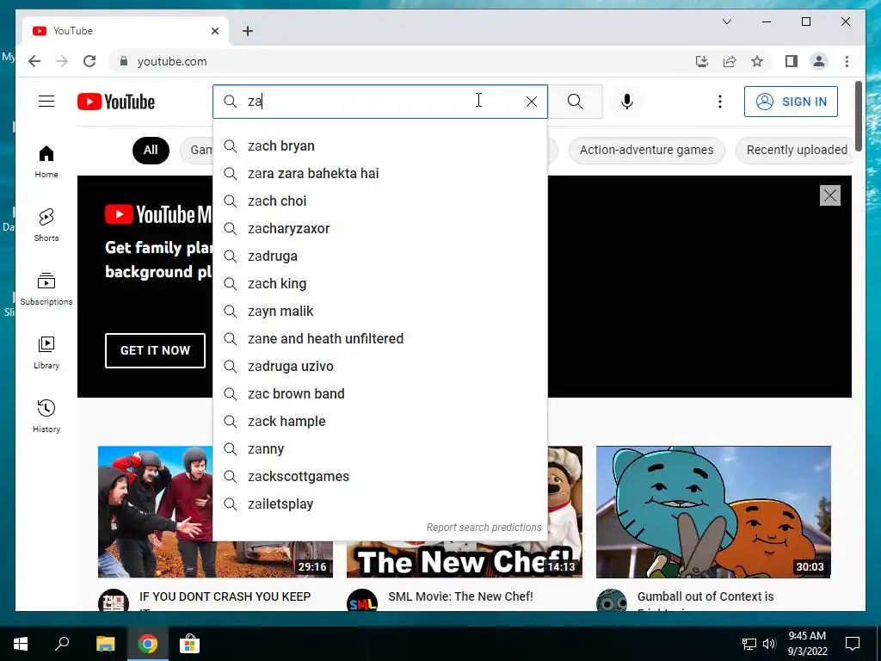The height and width of the screenshot is (661, 881).
Task: Open File Explorer from the taskbar
Action: 105,644
